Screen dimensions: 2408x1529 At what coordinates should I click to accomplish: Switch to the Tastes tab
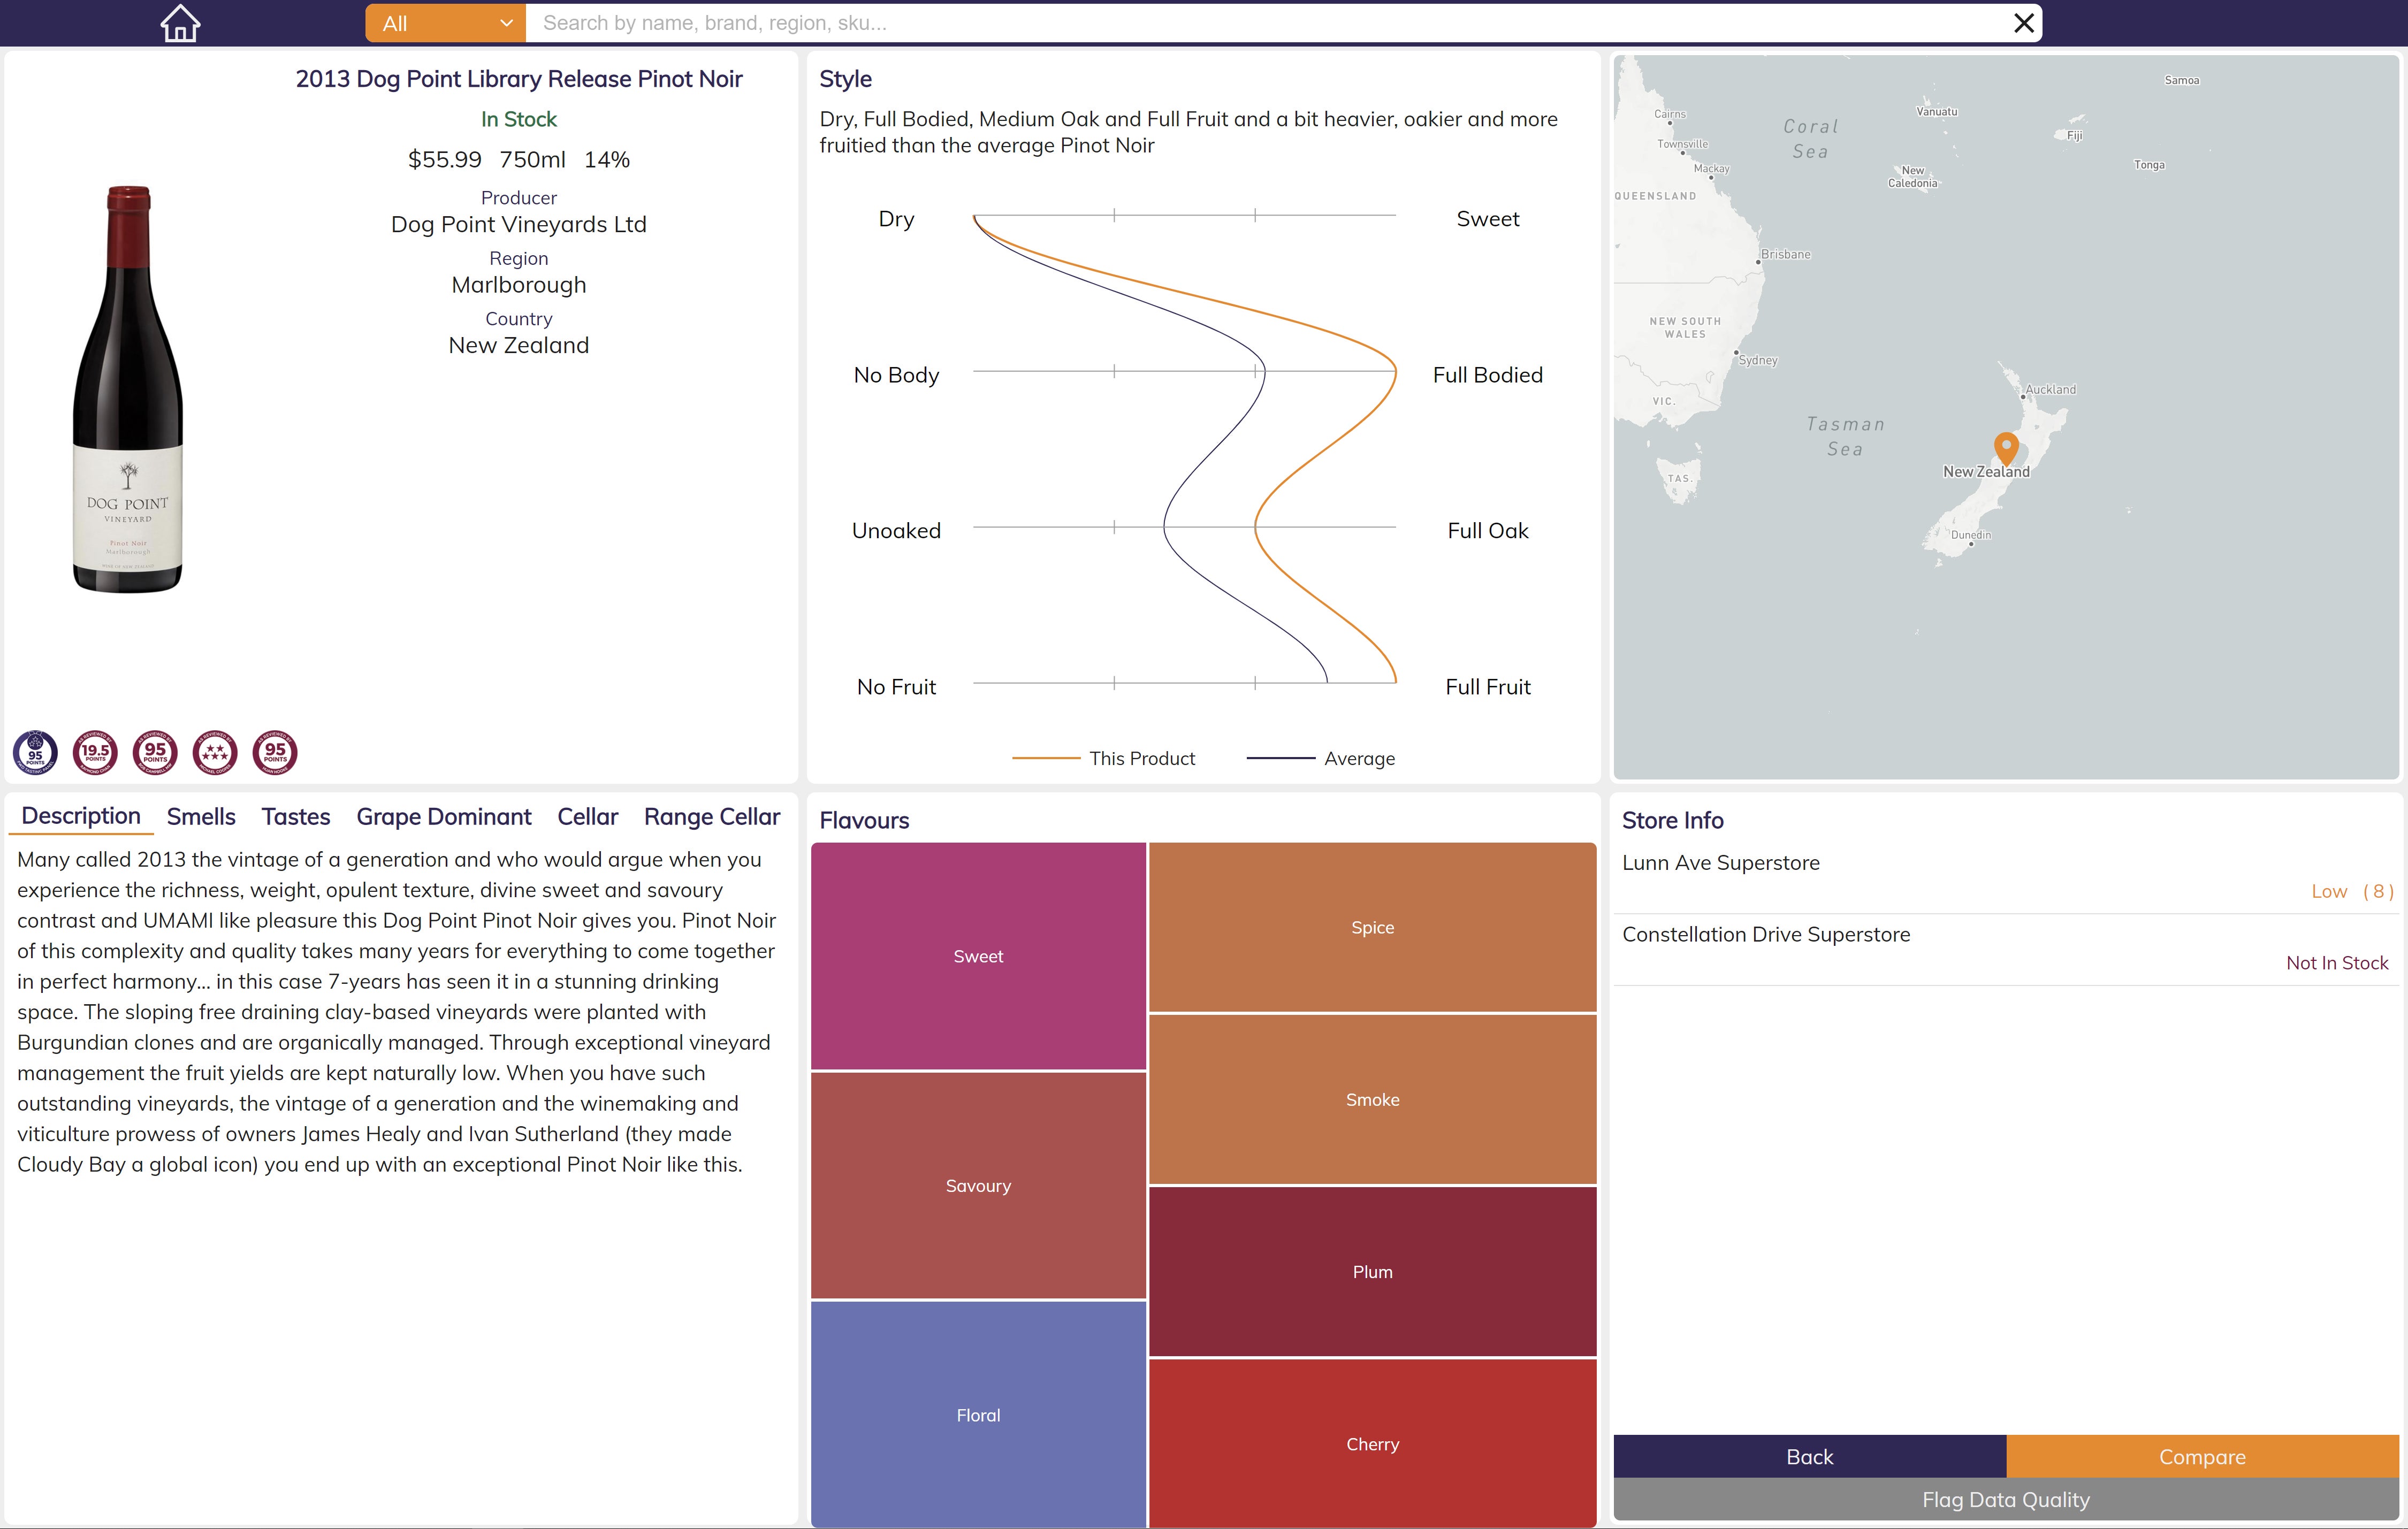296,816
